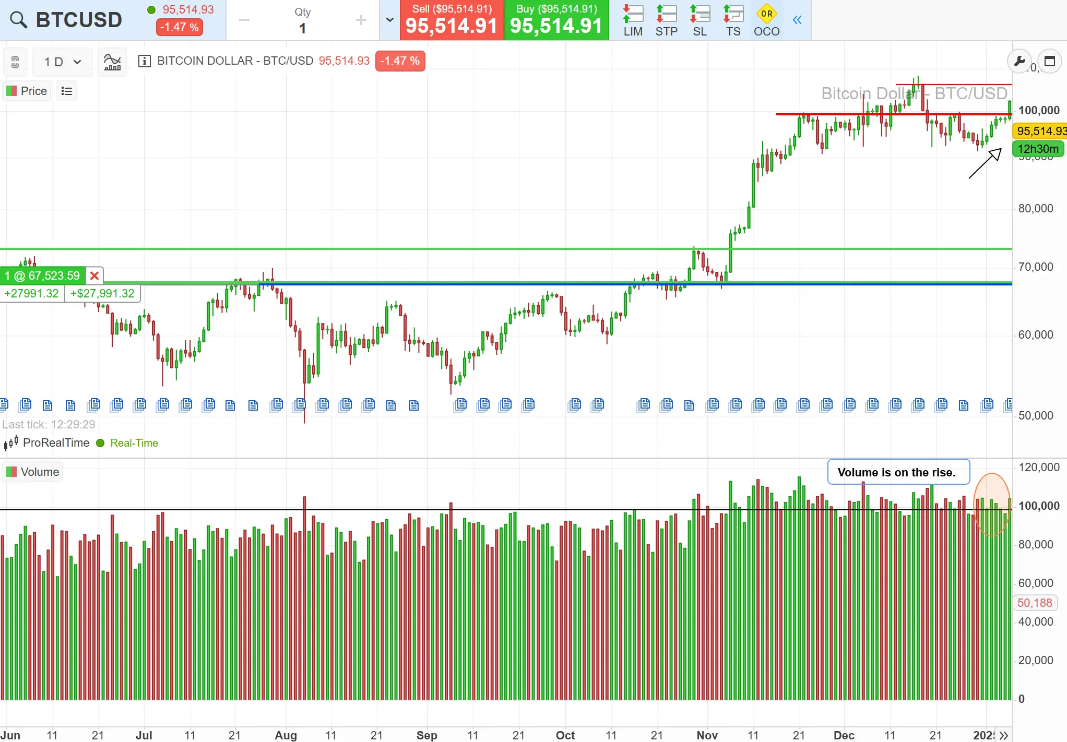Click the red Sell 95,514.91 button
Screen dimensions: 1067x742
tap(452, 20)
